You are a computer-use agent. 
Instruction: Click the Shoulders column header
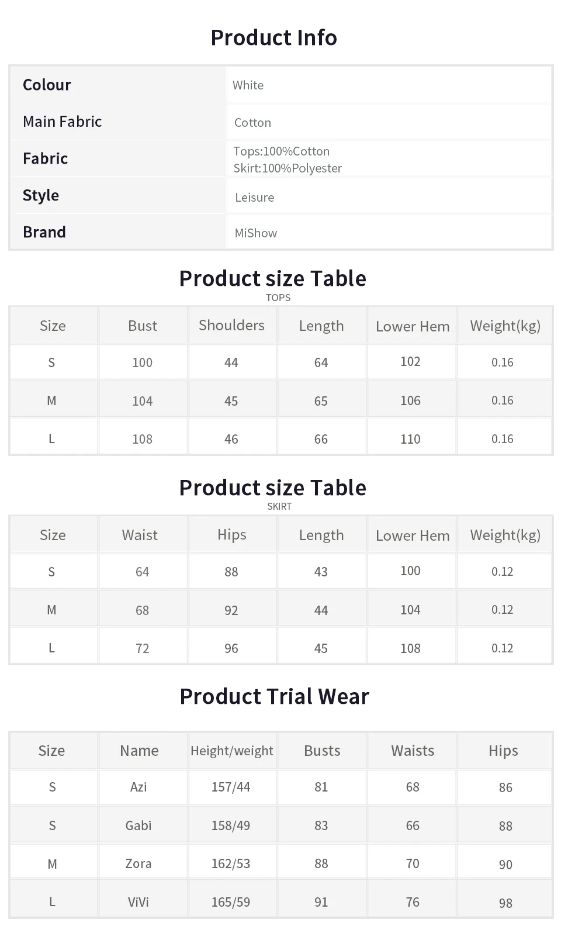(x=231, y=326)
